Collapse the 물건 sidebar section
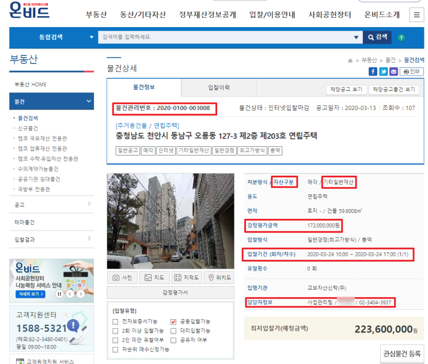 52,101
